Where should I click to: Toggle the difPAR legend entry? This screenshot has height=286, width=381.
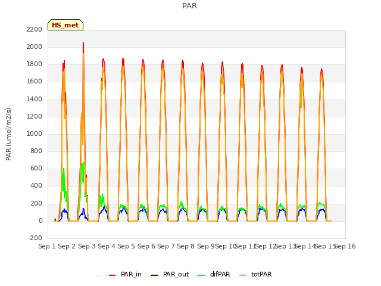(x=214, y=274)
